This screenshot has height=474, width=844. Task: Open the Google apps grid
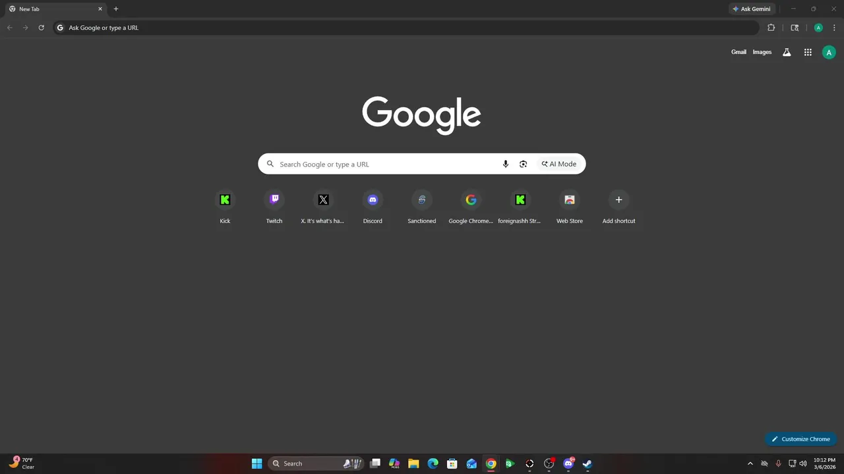pos(808,52)
